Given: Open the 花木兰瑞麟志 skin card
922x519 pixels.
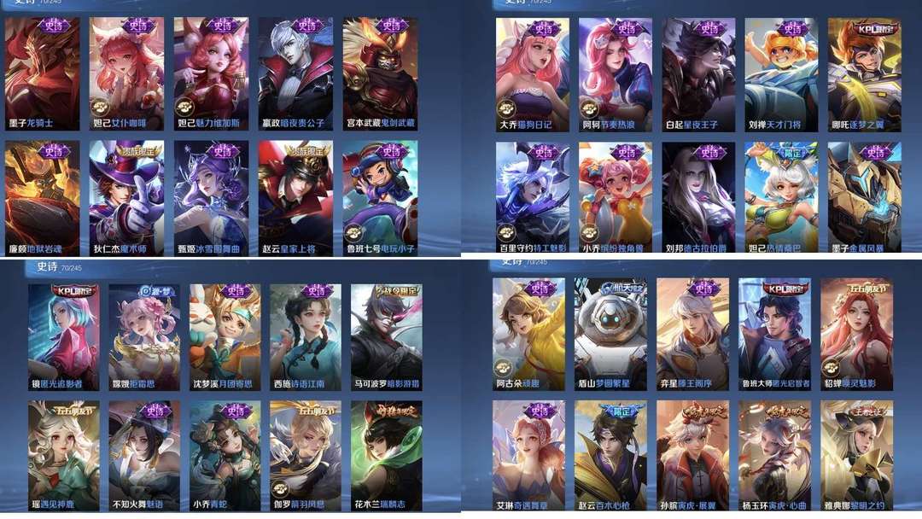Looking at the screenshot, I should coord(387,456).
